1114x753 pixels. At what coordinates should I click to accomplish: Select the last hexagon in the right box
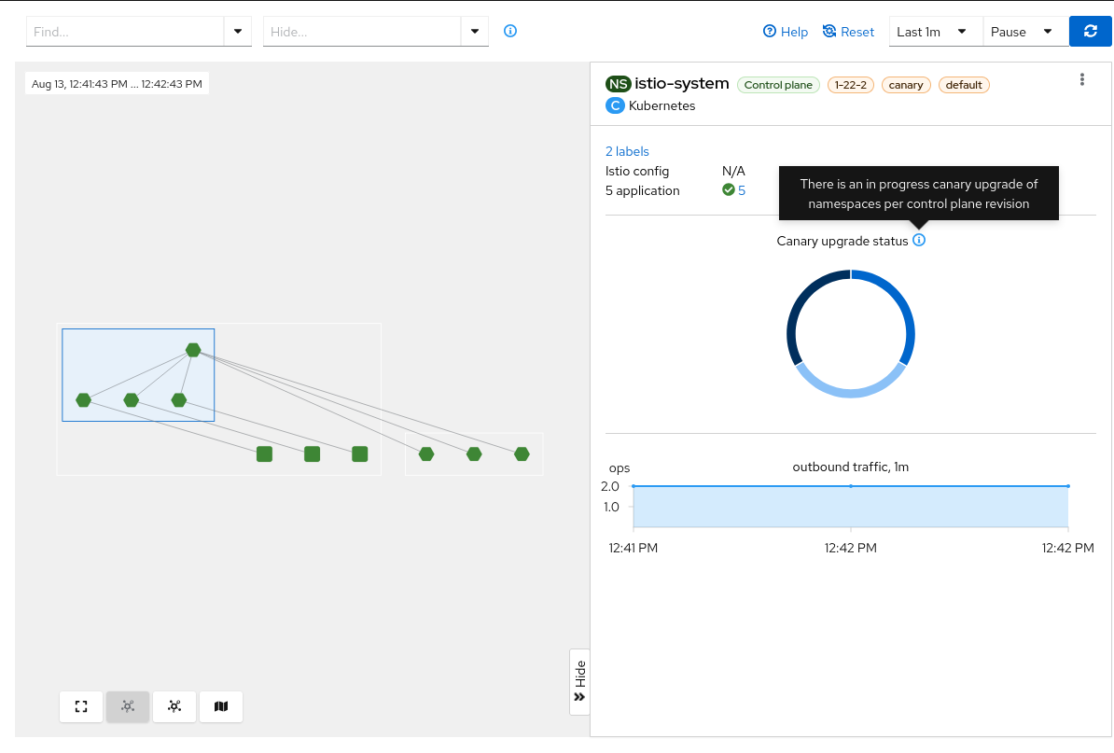pyautogui.click(x=522, y=453)
